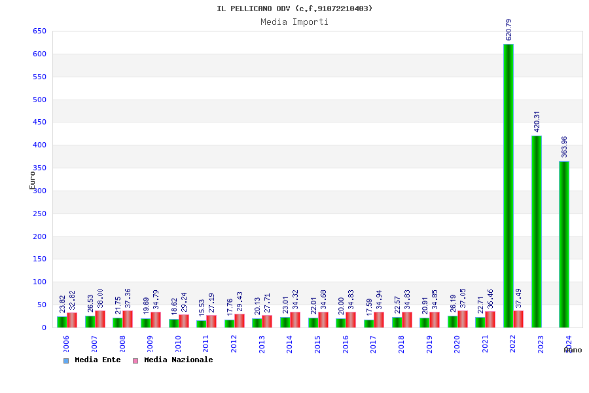Click the 2007 year axis label

point(94,344)
